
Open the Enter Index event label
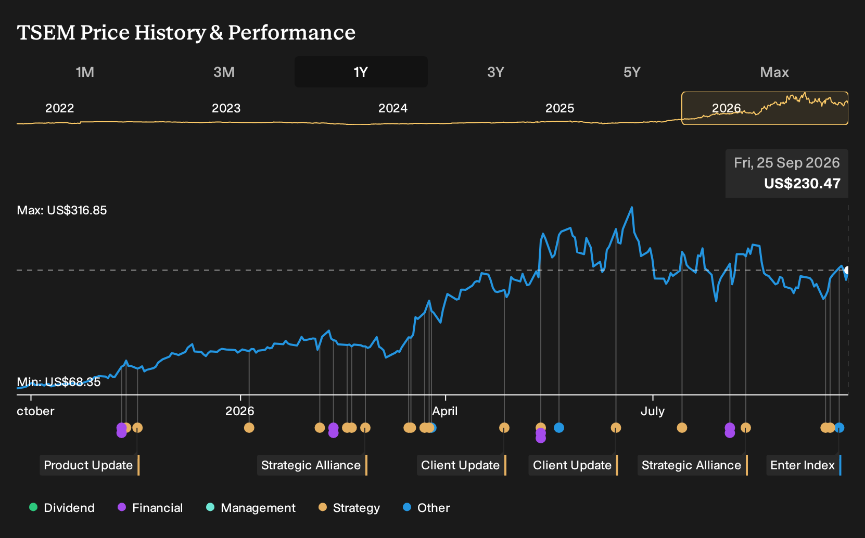tap(804, 465)
